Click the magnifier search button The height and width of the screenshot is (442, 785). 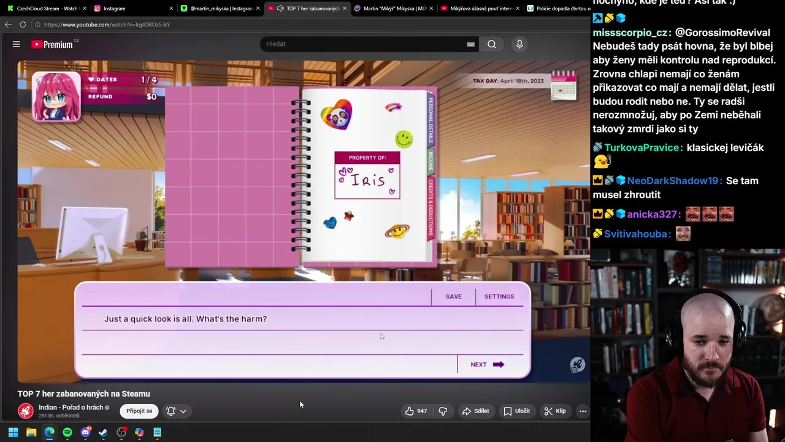pyautogui.click(x=492, y=44)
